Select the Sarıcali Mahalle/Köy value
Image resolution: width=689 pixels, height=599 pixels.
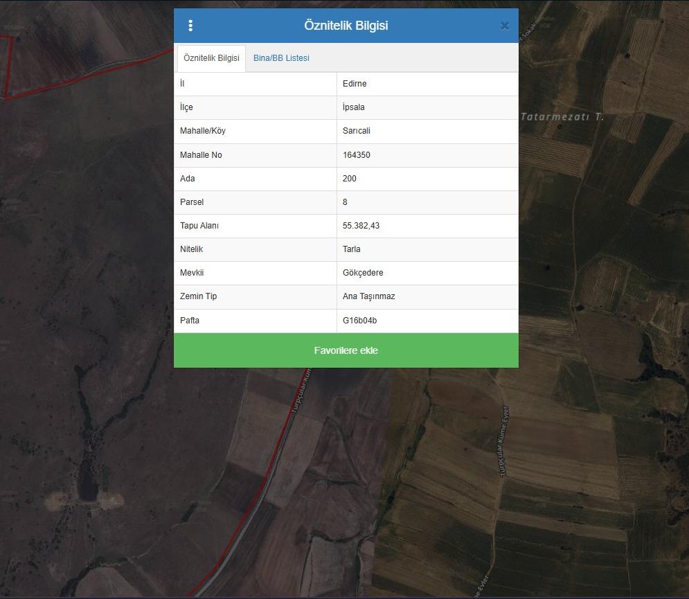[357, 131]
